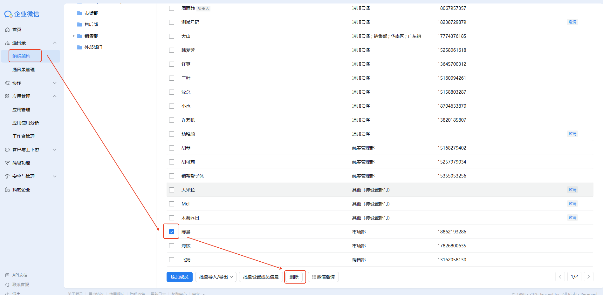Open the 市场部 folder icon

(79, 13)
